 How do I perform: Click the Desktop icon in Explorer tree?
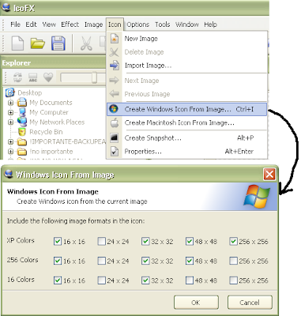(x=10, y=92)
